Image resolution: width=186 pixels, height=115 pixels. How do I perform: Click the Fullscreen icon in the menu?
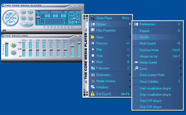pos(93,68)
